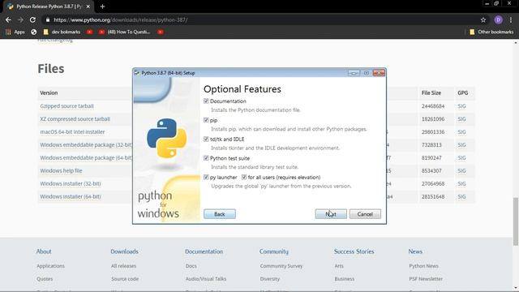Open first YouTube bookmark icon

tap(89, 32)
